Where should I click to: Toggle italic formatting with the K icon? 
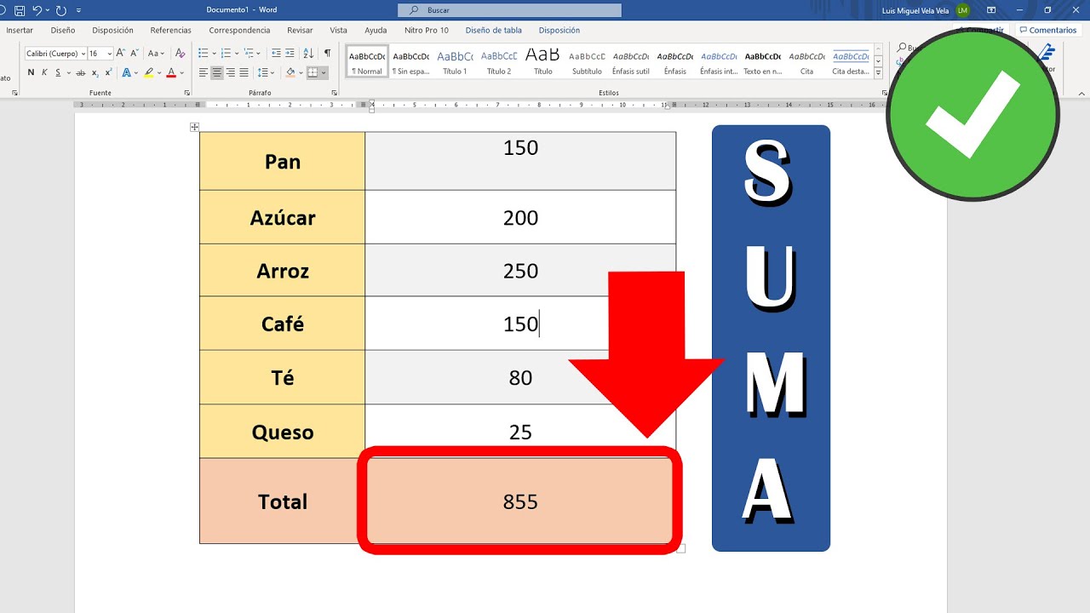click(44, 72)
